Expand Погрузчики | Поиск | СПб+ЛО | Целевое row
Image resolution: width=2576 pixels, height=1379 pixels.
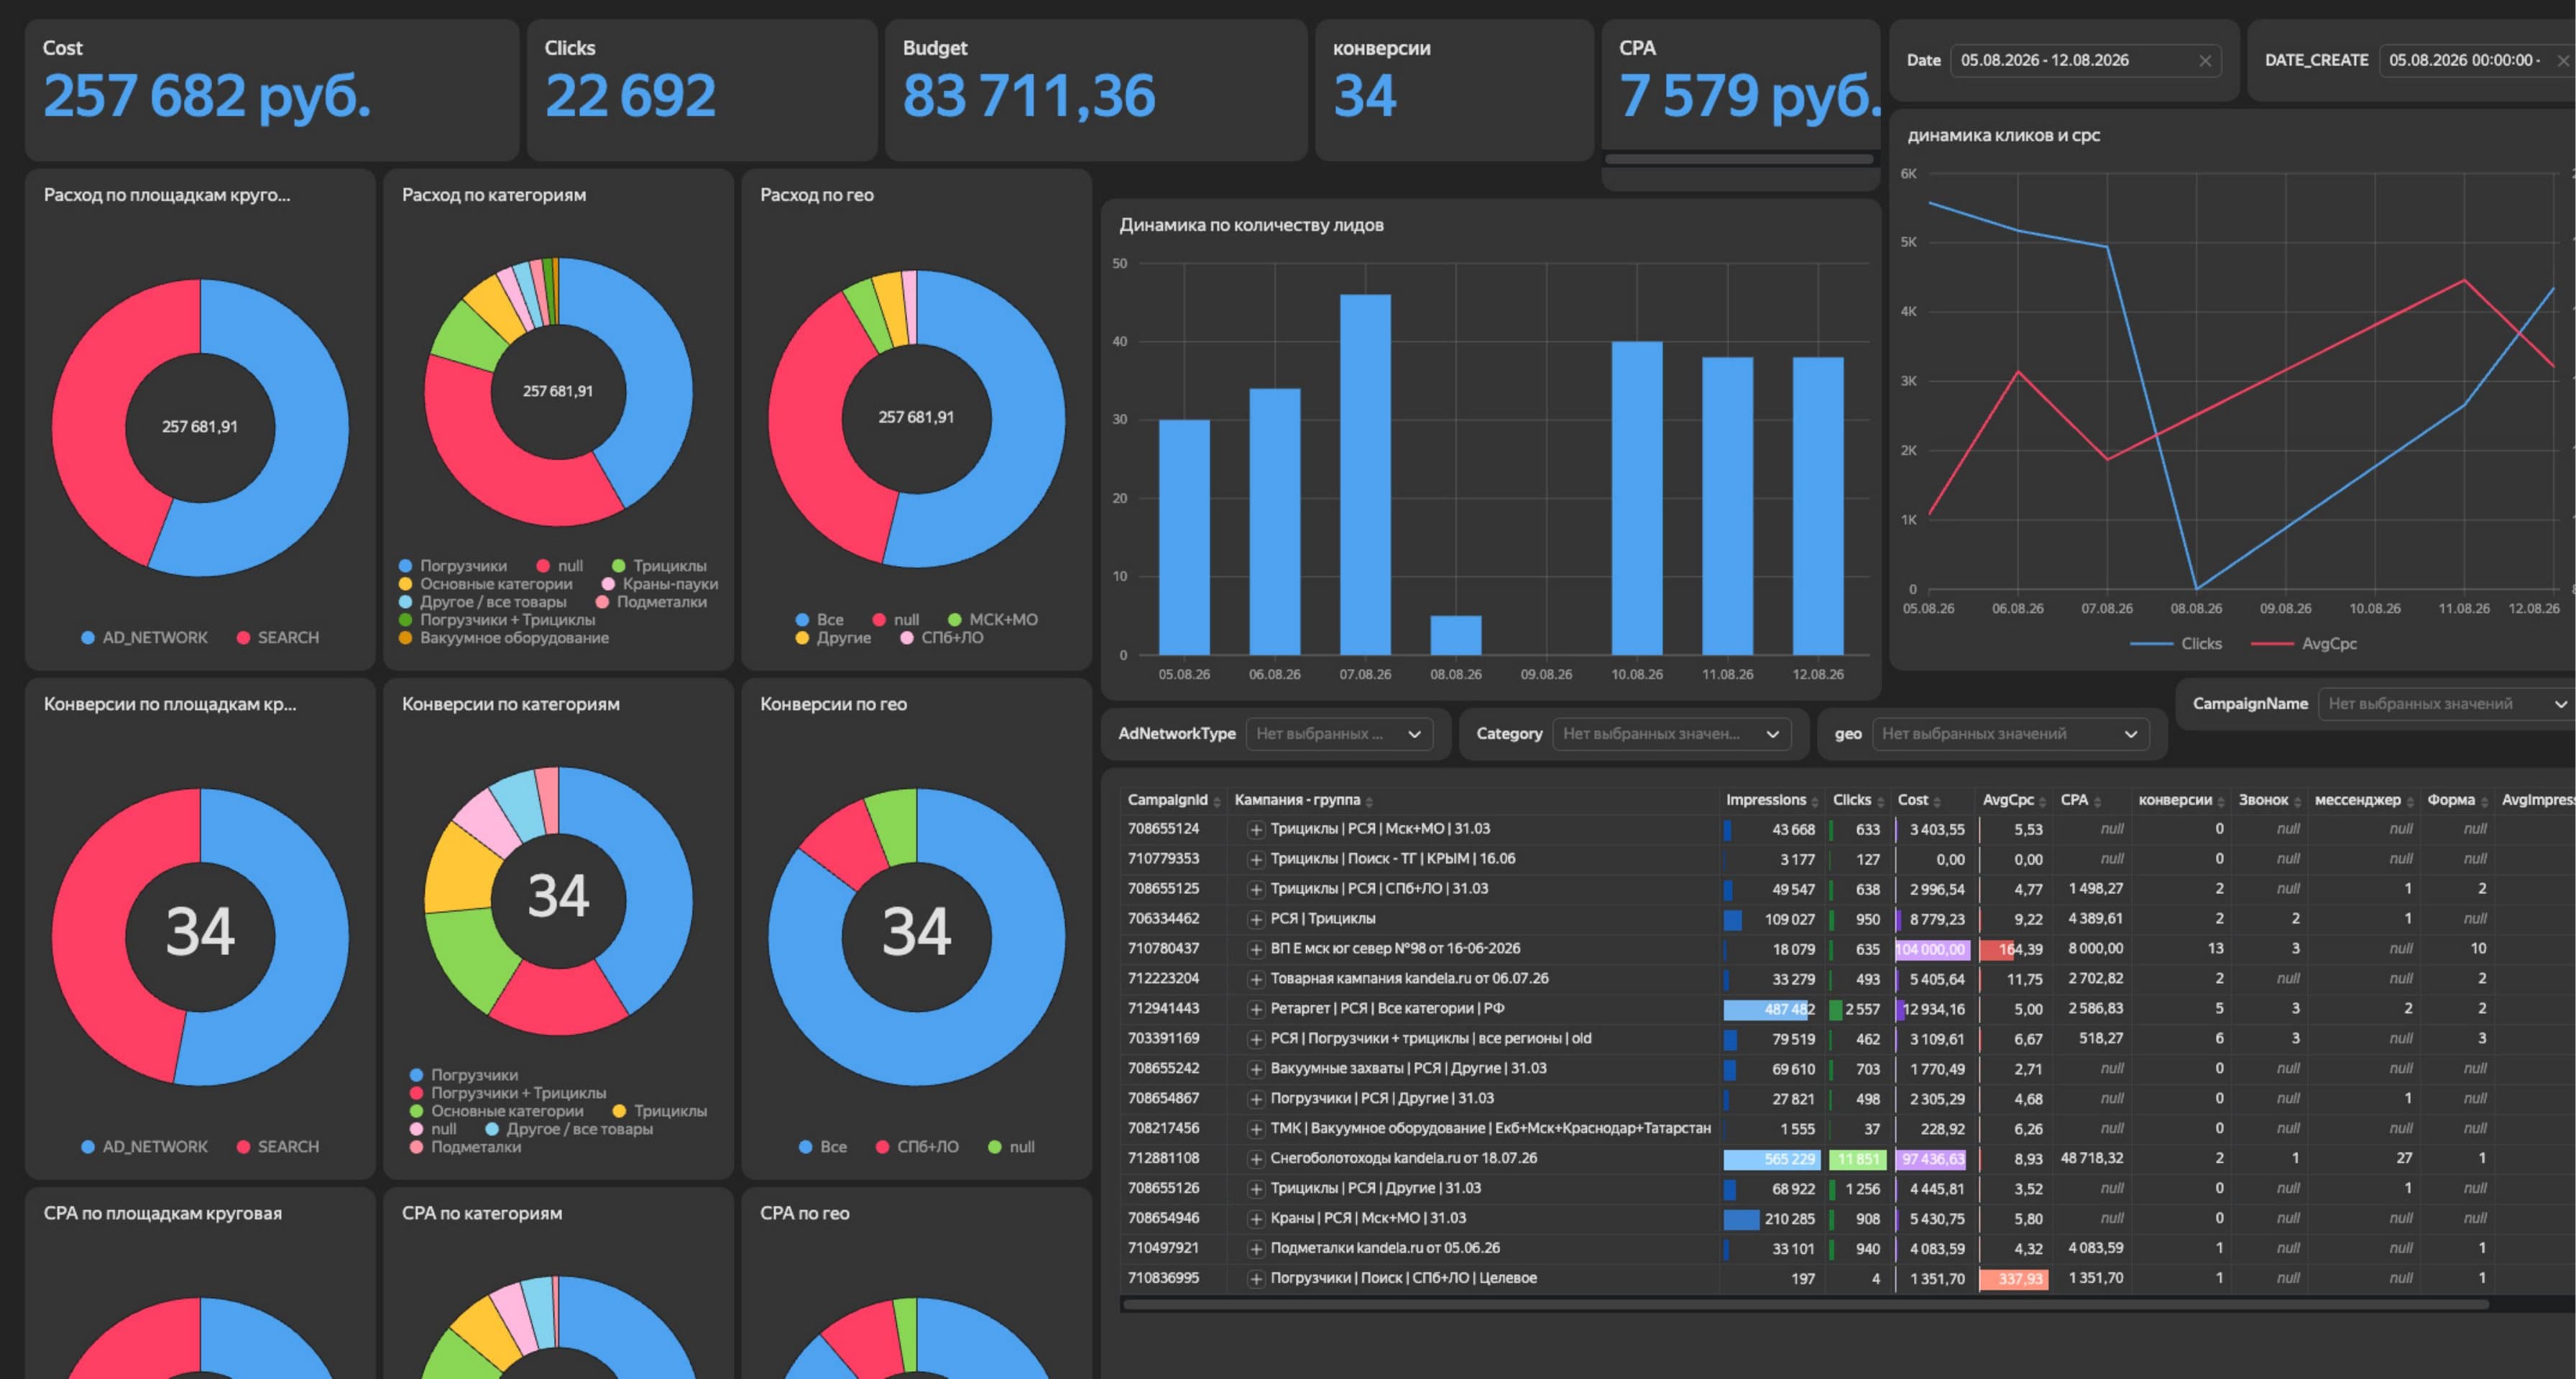1256,1280
